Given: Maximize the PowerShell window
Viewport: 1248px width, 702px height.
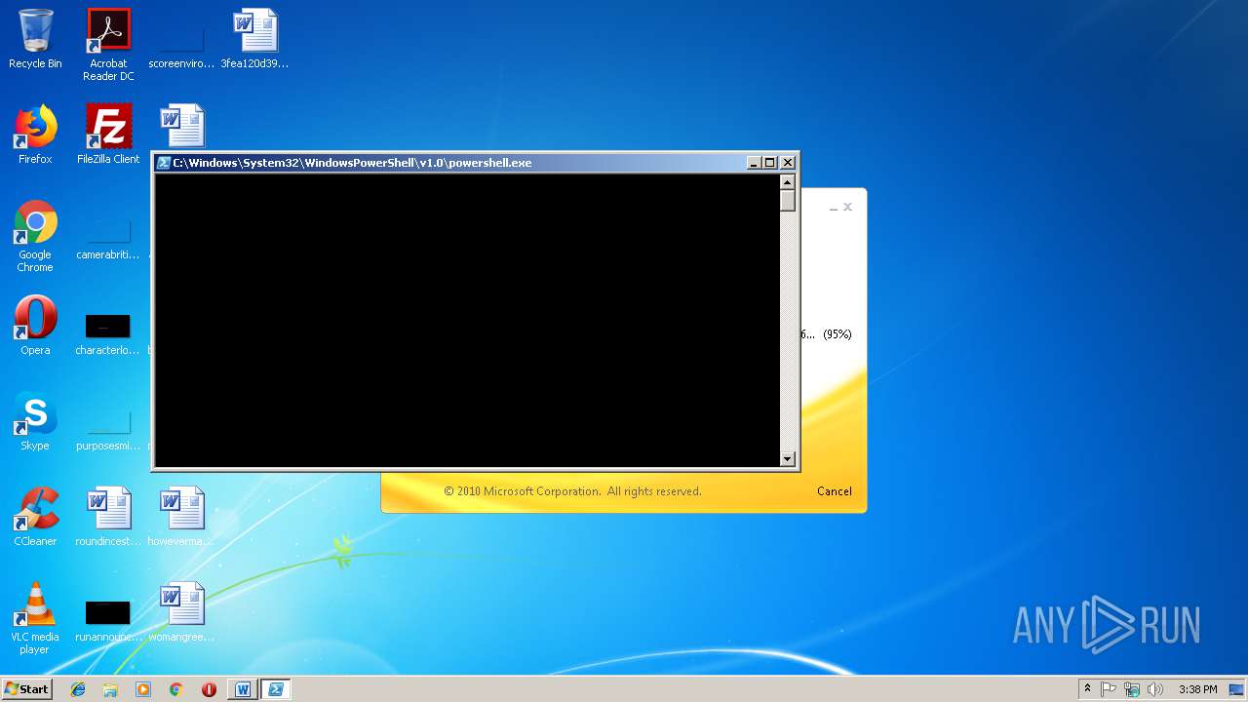Looking at the screenshot, I should (770, 163).
